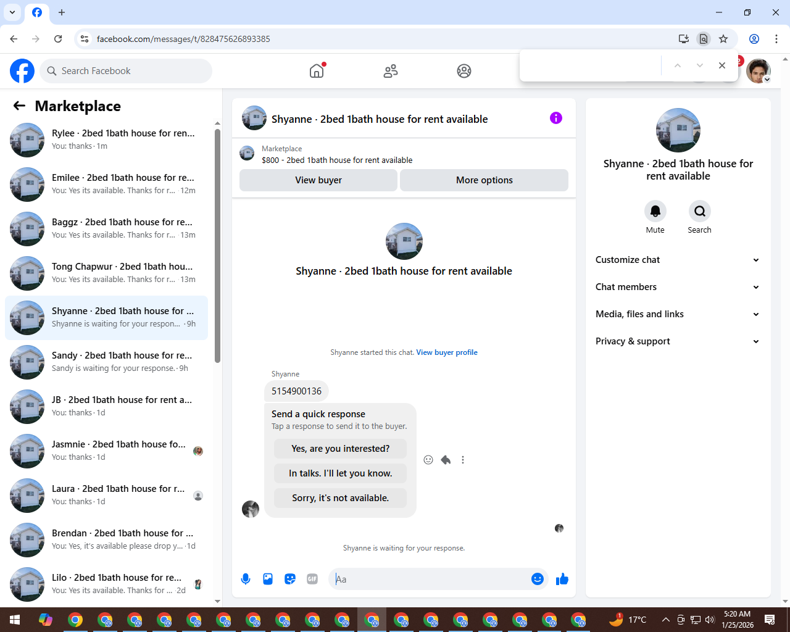Open the Lilo conversation
The image size is (790, 632).
(x=107, y=583)
